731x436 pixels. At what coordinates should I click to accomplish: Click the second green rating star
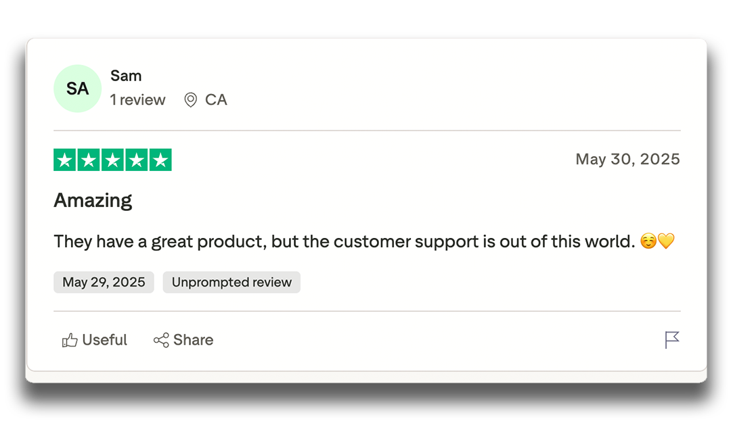[89, 160]
